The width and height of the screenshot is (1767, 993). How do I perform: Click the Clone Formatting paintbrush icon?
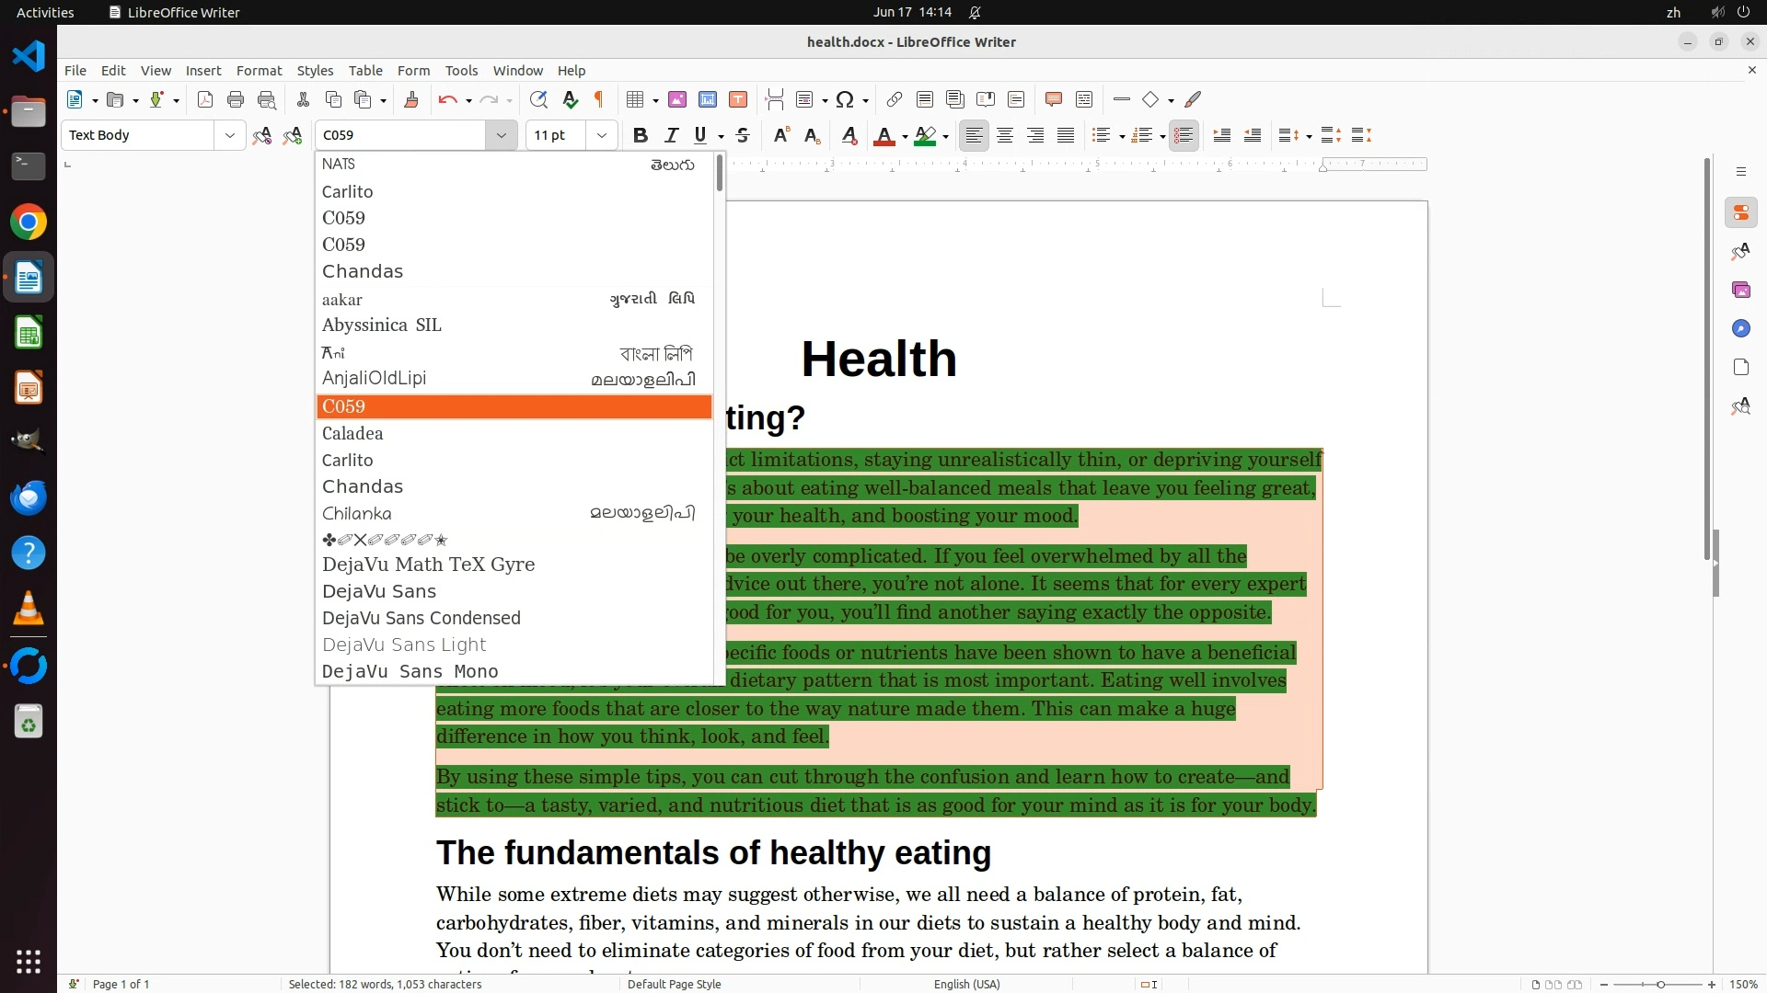411,99
